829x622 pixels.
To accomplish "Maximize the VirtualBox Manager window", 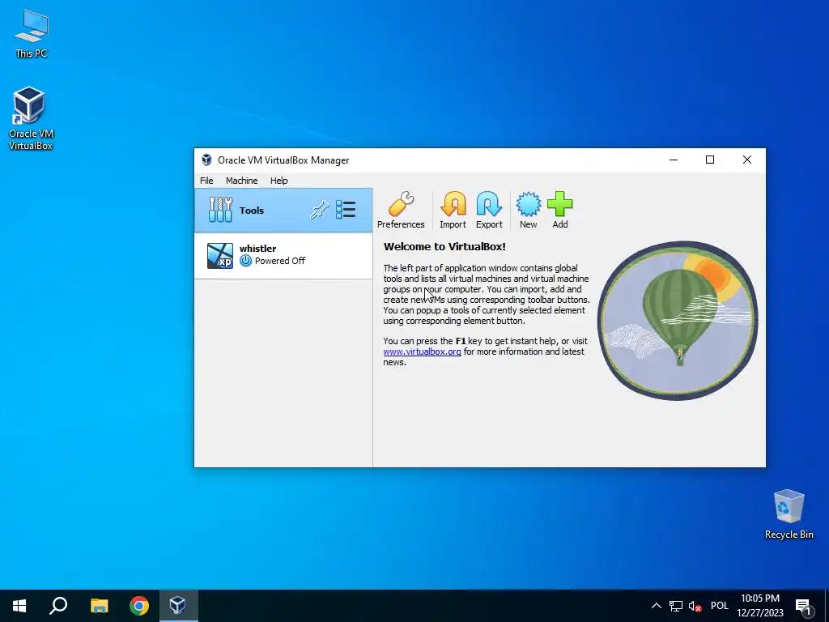I will click(710, 160).
